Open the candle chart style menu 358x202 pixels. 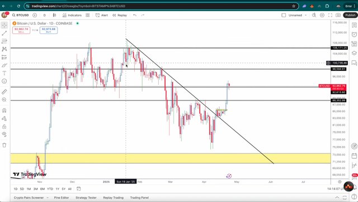pyautogui.click(x=55, y=15)
